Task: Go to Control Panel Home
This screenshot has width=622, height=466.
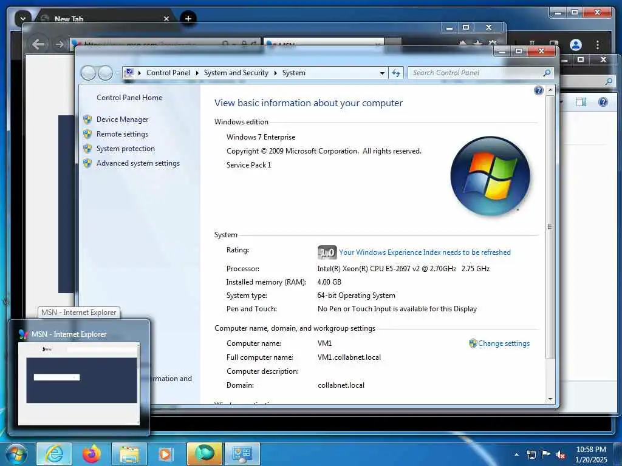Action: point(129,98)
